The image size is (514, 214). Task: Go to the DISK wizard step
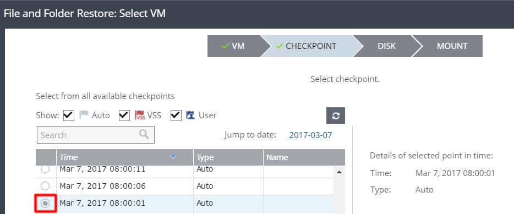[x=386, y=46]
